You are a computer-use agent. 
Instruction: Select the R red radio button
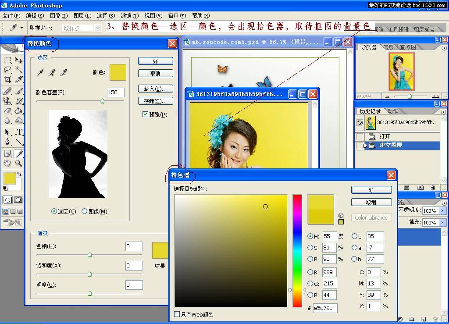tap(310, 272)
